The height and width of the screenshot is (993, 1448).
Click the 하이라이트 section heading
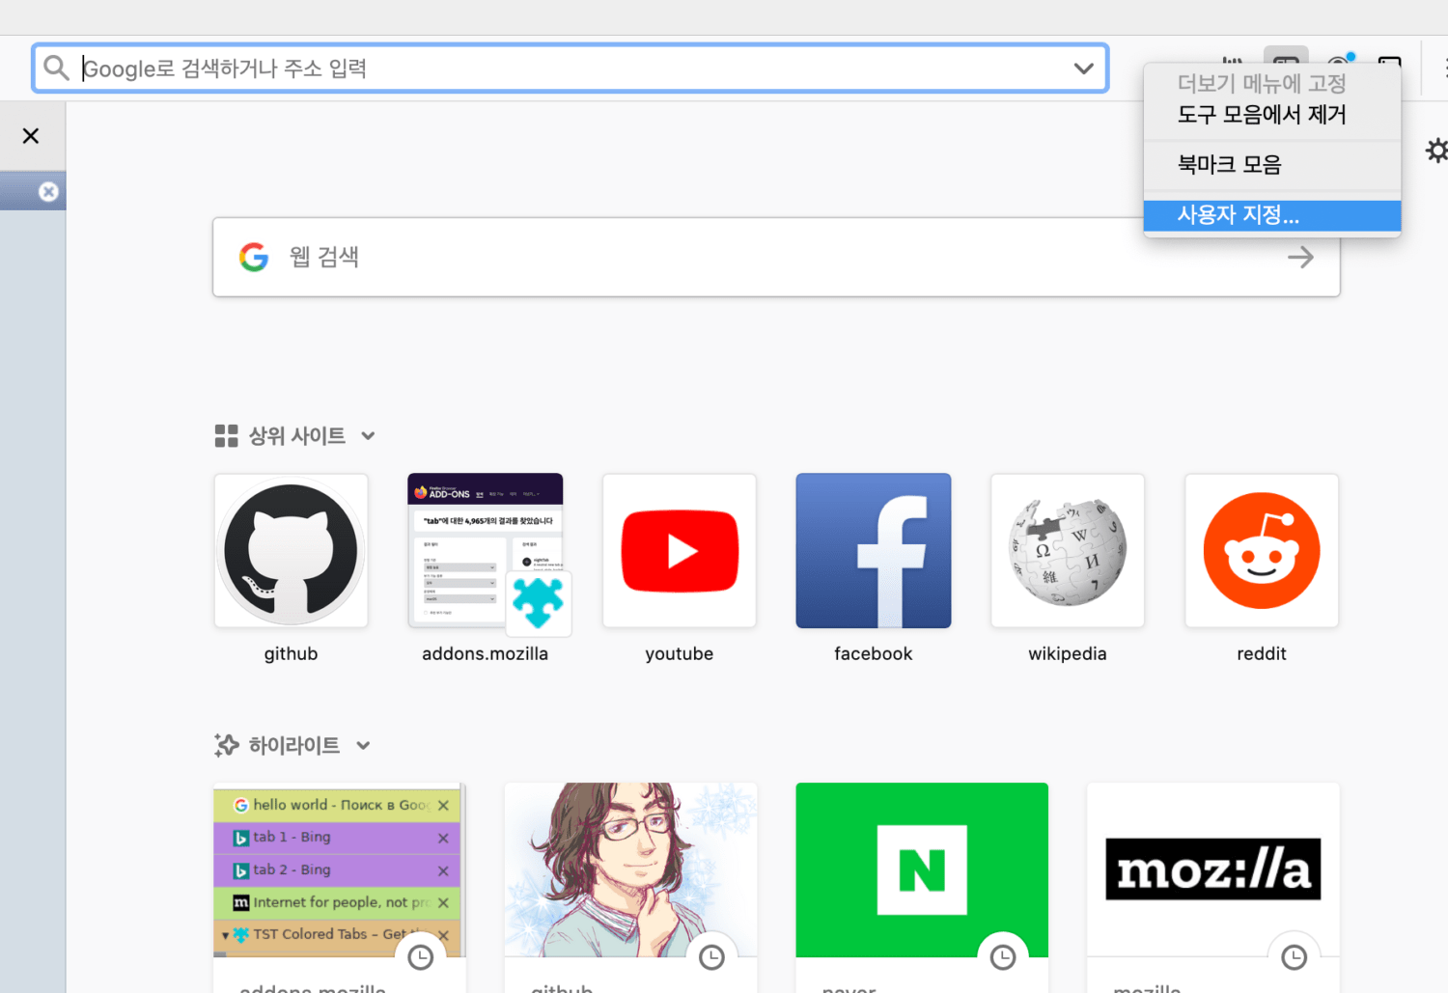294,746
